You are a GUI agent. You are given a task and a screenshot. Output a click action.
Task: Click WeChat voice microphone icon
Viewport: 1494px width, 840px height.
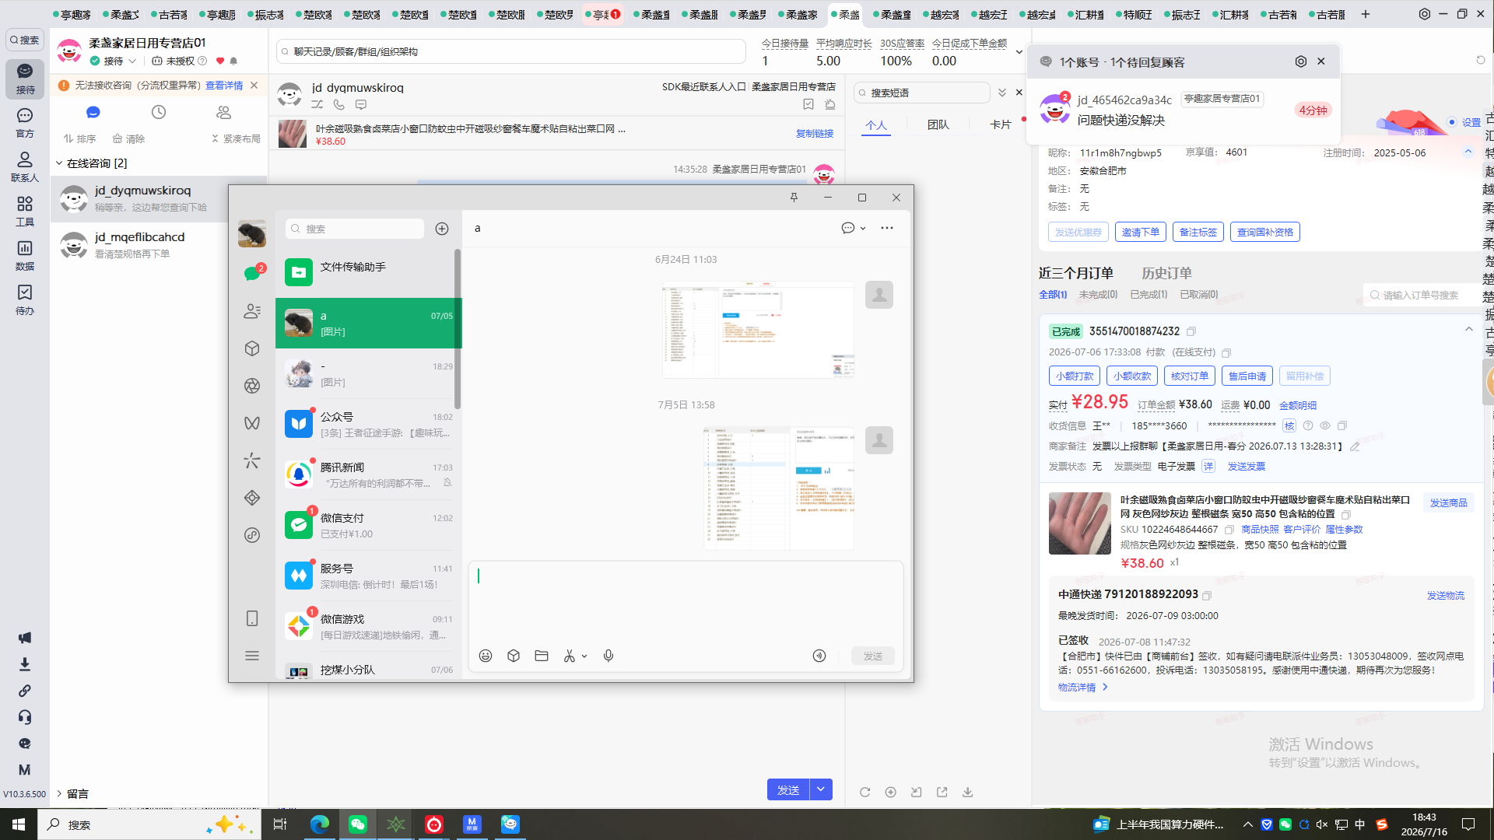[x=608, y=656]
